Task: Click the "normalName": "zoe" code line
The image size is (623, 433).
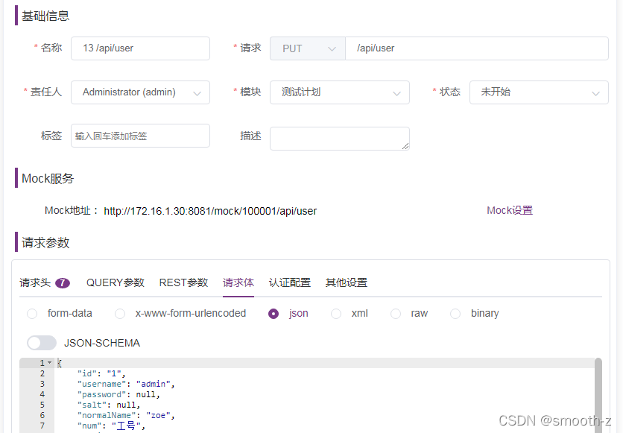Action: (x=126, y=416)
